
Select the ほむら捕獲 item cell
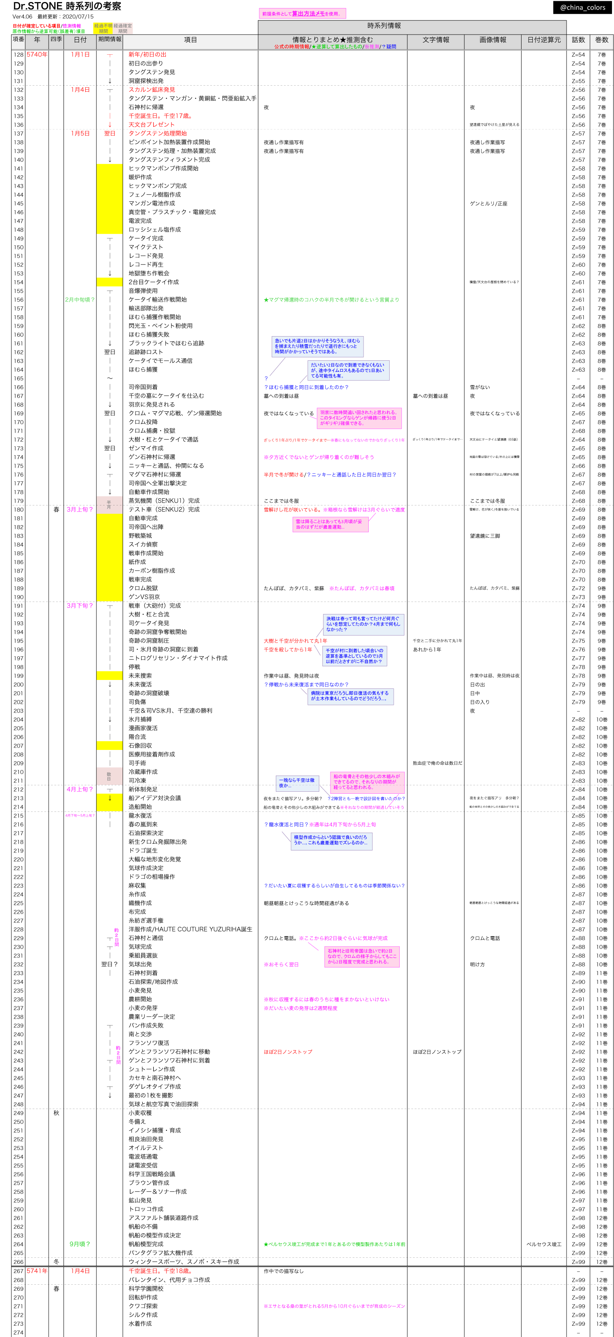(x=143, y=370)
